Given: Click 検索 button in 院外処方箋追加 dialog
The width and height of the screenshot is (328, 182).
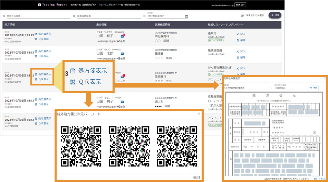Looking at the screenshot, I should [314, 88].
